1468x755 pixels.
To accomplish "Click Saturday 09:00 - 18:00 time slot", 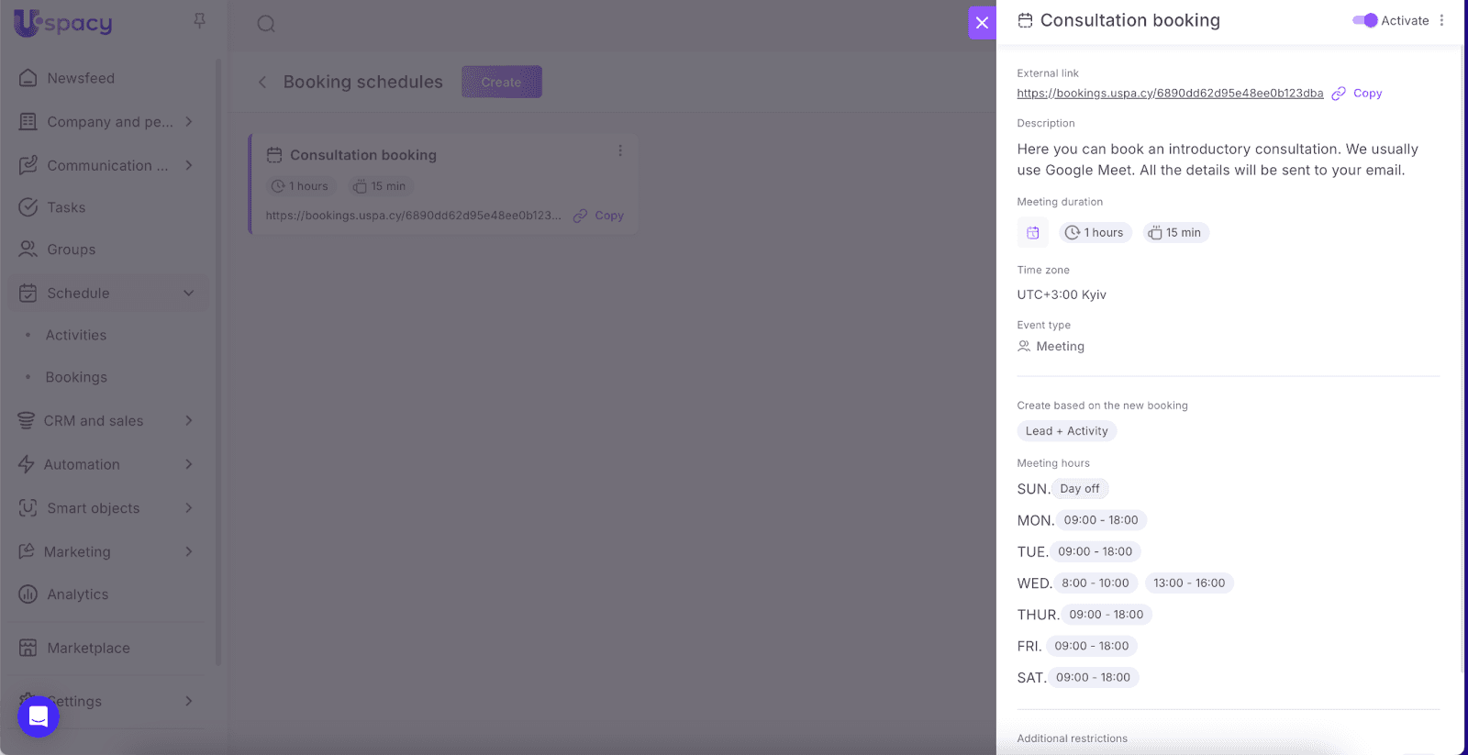I will [x=1093, y=678].
